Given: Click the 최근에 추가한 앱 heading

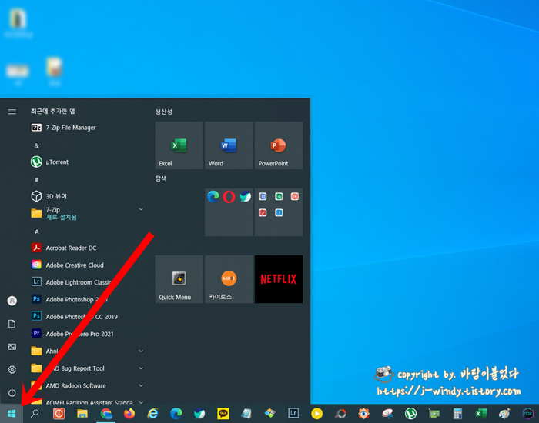Looking at the screenshot, I should (53, 112).
